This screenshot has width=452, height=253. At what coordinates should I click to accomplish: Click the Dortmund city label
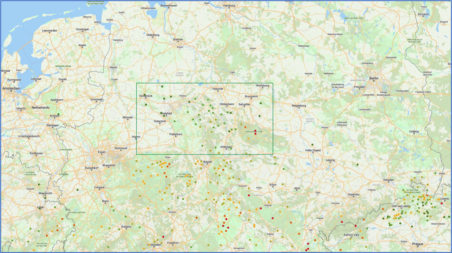[121, 148]
